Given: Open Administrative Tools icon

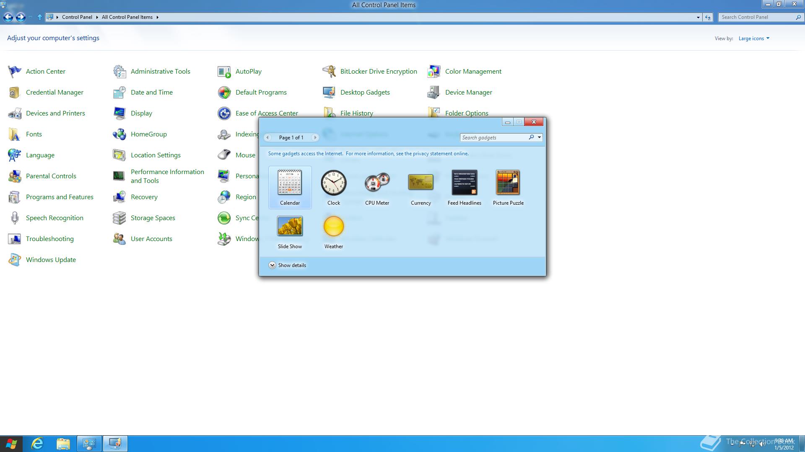Looking at the screenshot, I should point(119,72).
